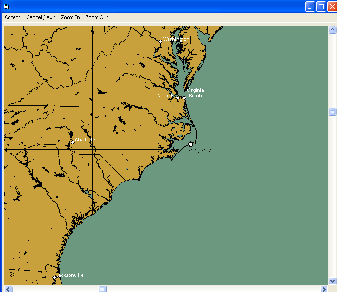Minimize the map window
This screenshot has height=292, width=337.
point(310,7)
